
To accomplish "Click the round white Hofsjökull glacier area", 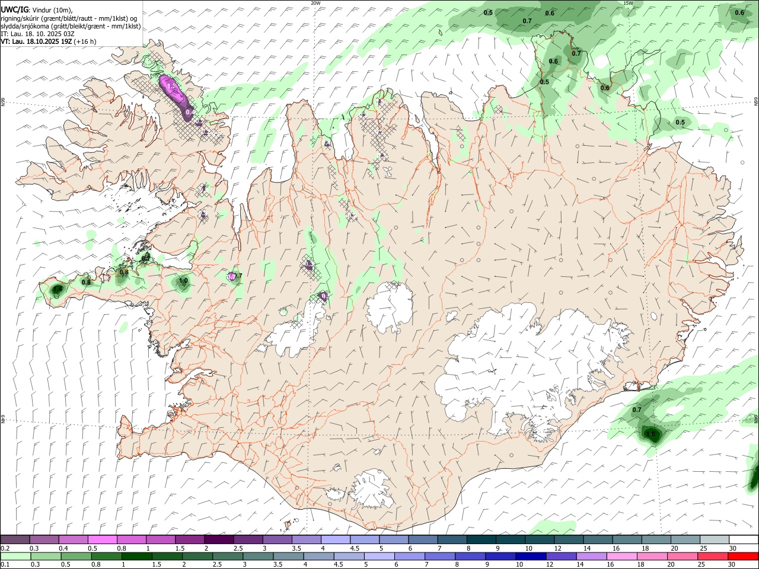I will (x=390, y=308).
